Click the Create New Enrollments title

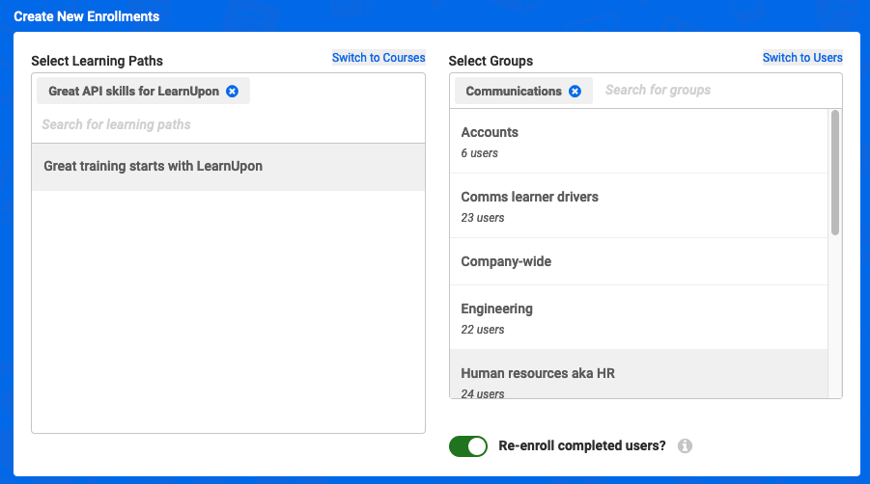(x=87, y=16)
